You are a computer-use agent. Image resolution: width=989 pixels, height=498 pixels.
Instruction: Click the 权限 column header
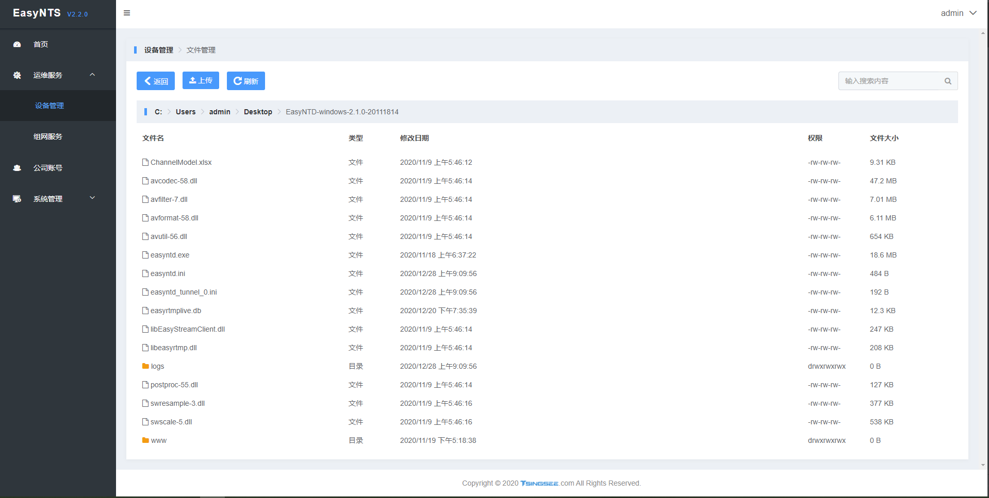[x=815, y=138]
